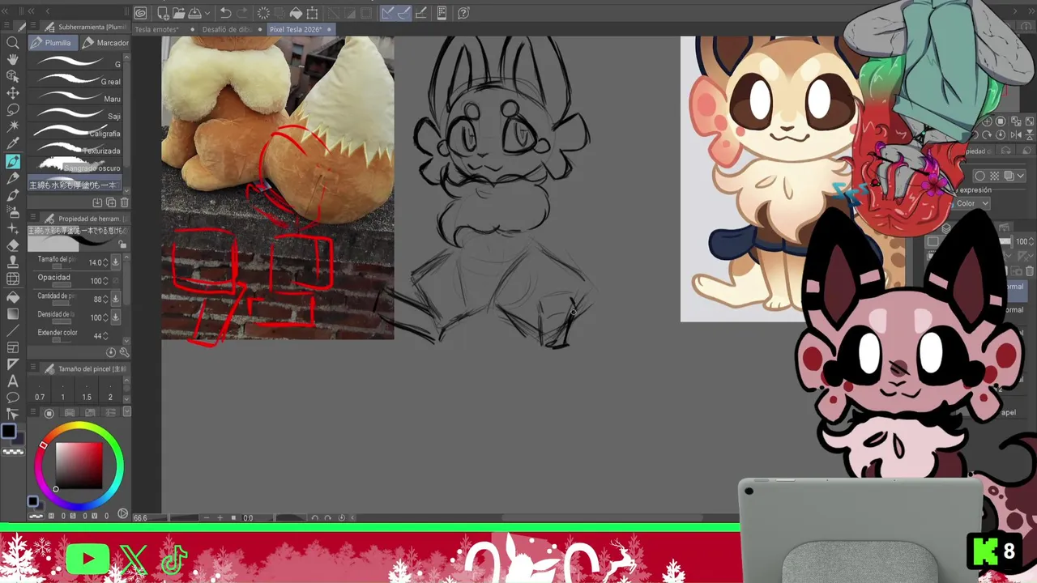Image resolution: width=1037 pixels, height=583 pixels.
Task: Toggle Snap to Ruler
Action: pyautogui.click(x=387, y=13)
